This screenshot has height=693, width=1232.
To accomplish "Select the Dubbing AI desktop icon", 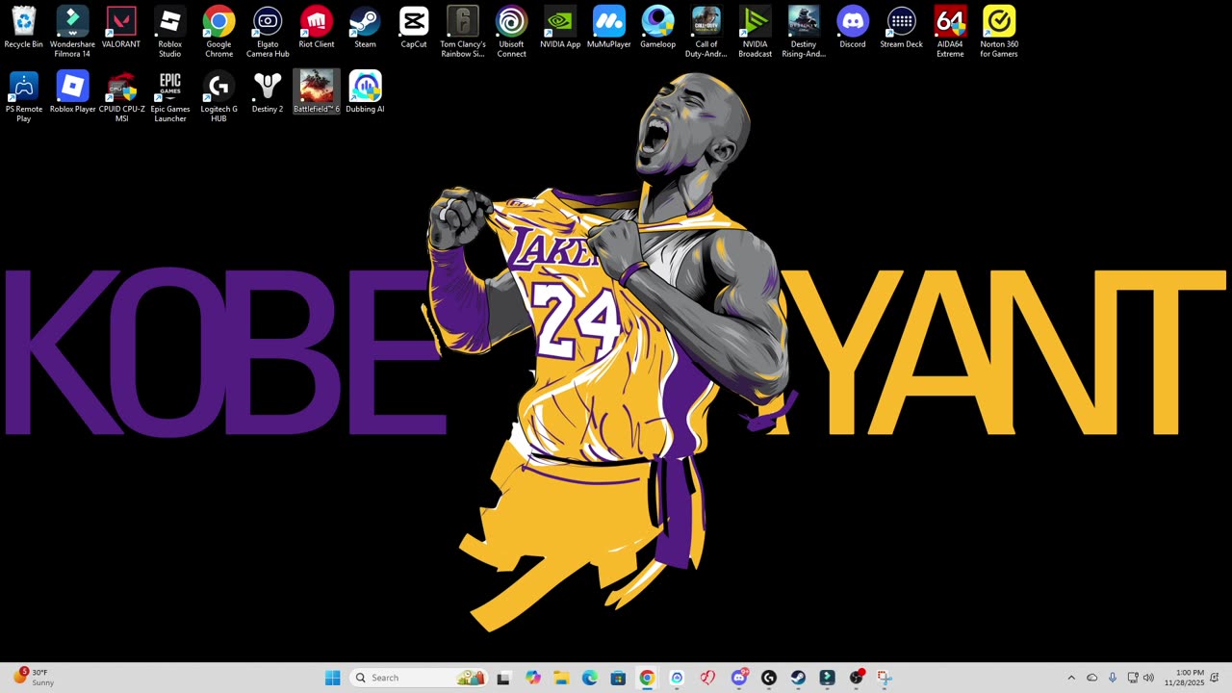I will (365, 92).
